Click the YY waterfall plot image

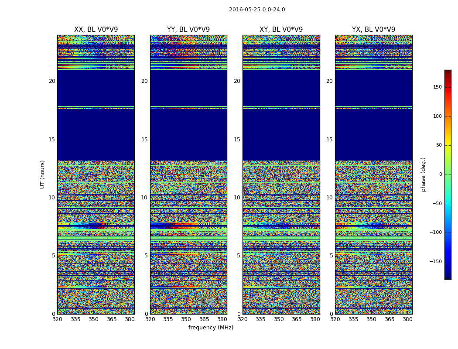188,174
